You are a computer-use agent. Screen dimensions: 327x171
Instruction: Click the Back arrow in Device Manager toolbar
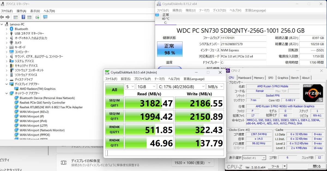tap(2, 17)
